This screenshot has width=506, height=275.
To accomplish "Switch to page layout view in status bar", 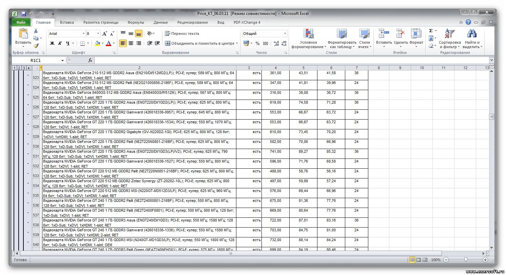I will [419, 260].
